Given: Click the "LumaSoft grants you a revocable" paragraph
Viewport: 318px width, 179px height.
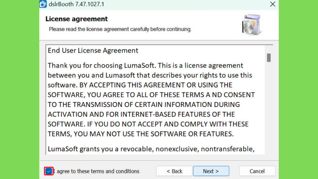Looking at the screenshot, I should coord(151,149).
